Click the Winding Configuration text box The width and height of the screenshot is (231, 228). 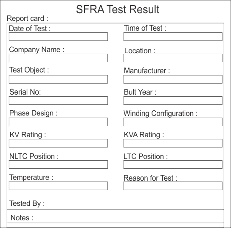173,122
